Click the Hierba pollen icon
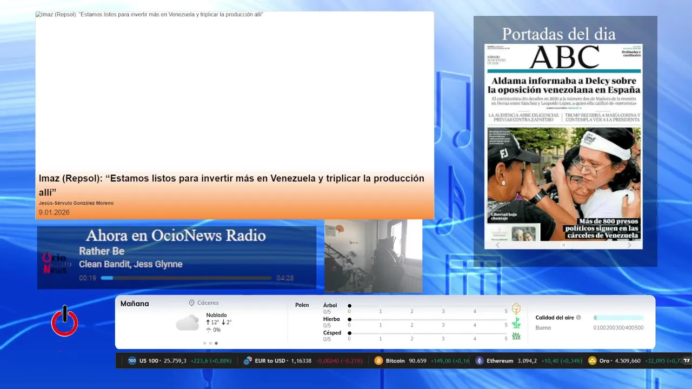Viewport: 692px width, 389px height. (516, 323)
